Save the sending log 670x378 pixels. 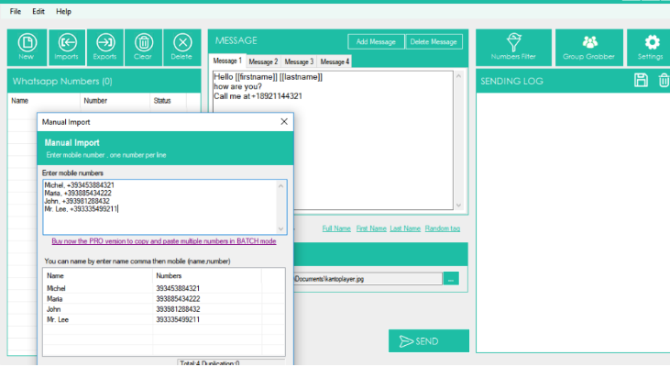pyautogui.click(x=642, y=81)
